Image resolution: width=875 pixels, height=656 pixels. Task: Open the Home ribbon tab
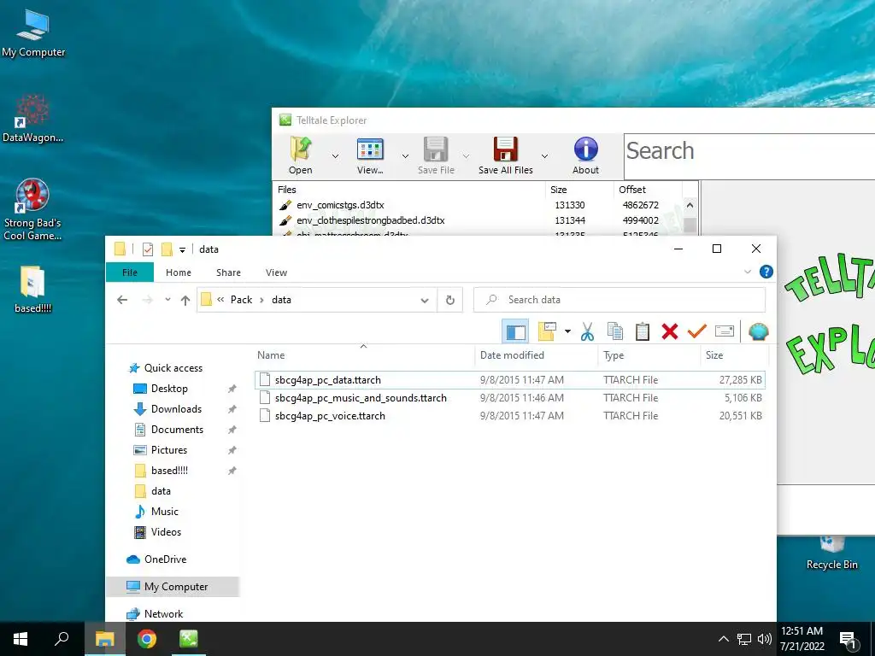(x=179, y=272)
